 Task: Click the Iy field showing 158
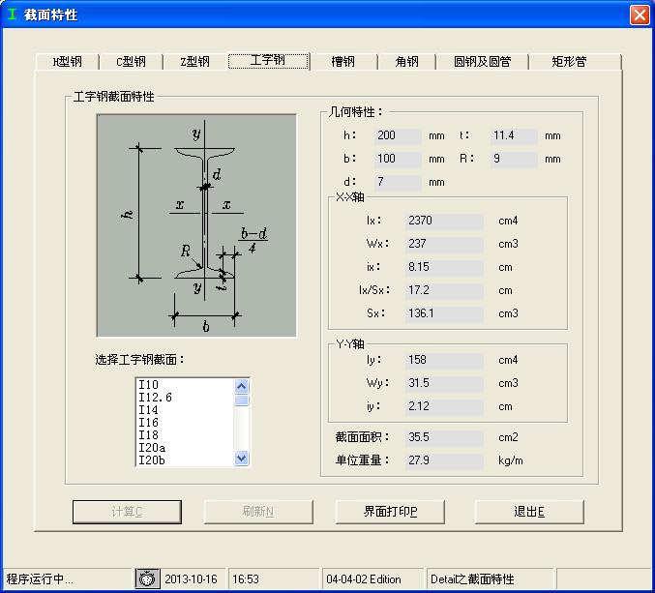pyautogui.click(x=444, y=360)
